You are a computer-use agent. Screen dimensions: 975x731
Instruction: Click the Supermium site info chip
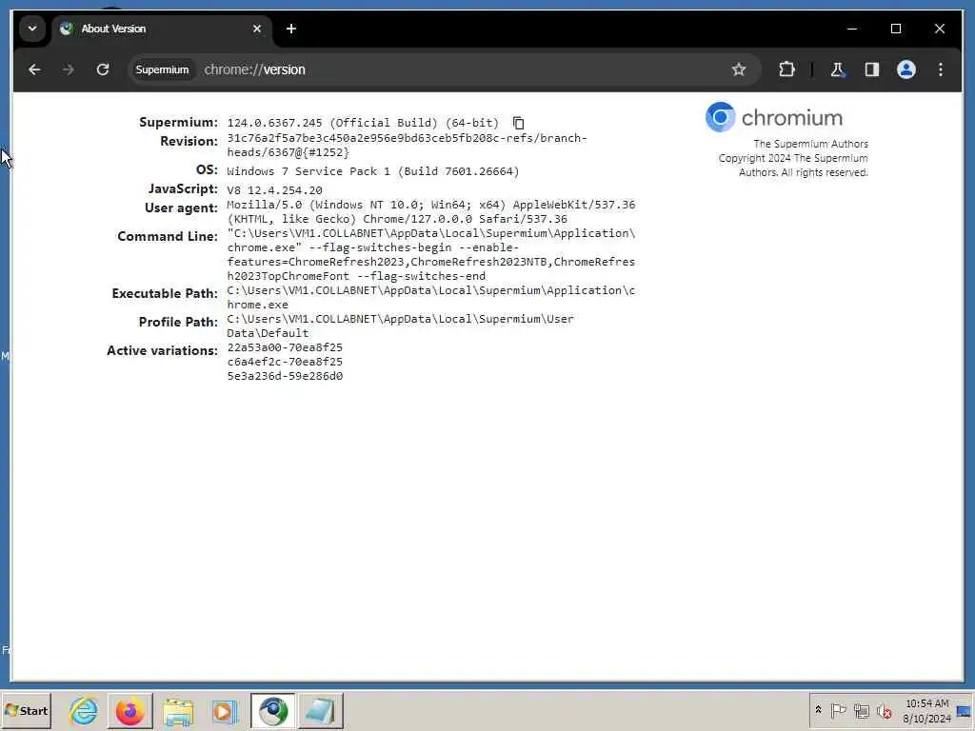162,69
